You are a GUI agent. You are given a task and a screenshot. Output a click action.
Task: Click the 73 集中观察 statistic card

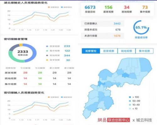pos(145,9)
